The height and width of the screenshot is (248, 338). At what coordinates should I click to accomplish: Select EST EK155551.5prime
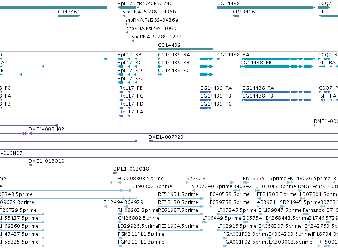point(265,179)
